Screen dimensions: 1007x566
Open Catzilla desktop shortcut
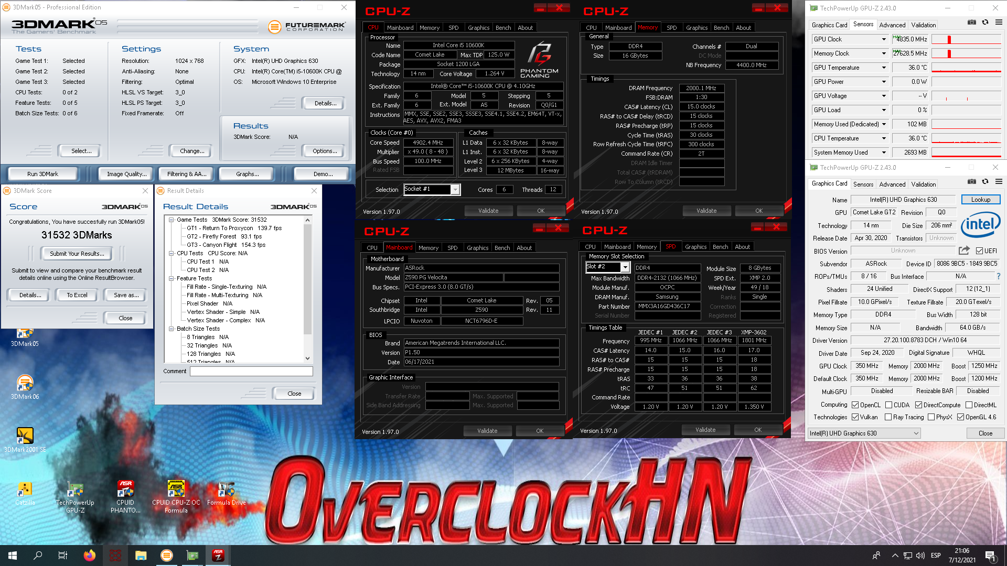click(x=25, y=493)
